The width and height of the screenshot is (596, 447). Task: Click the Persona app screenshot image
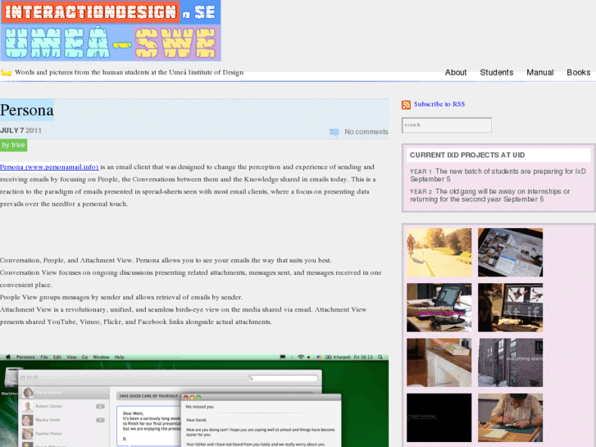point(194,400)
